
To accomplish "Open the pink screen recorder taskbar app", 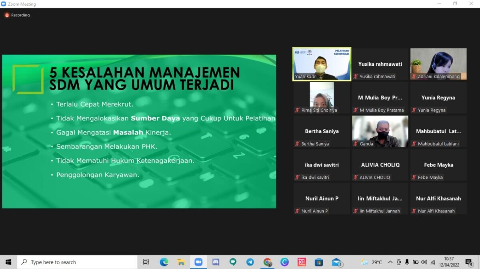I will [302, 262].
